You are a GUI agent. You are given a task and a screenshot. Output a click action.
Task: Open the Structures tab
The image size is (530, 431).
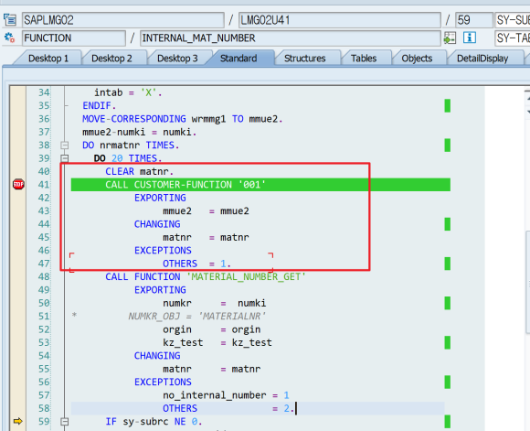(305, 59)
